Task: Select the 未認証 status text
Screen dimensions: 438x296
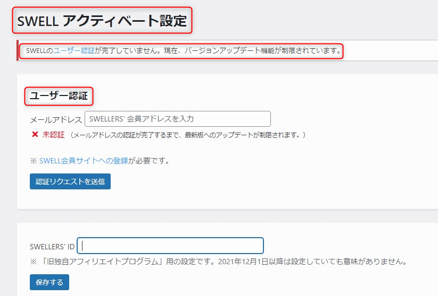Action: pyautogui.click(x=53, y=135)
